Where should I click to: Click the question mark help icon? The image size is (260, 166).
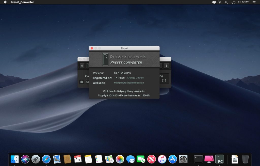click(166, 66)
